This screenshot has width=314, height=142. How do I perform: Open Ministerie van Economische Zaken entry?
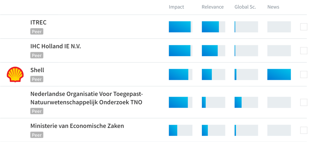(77, 126)
